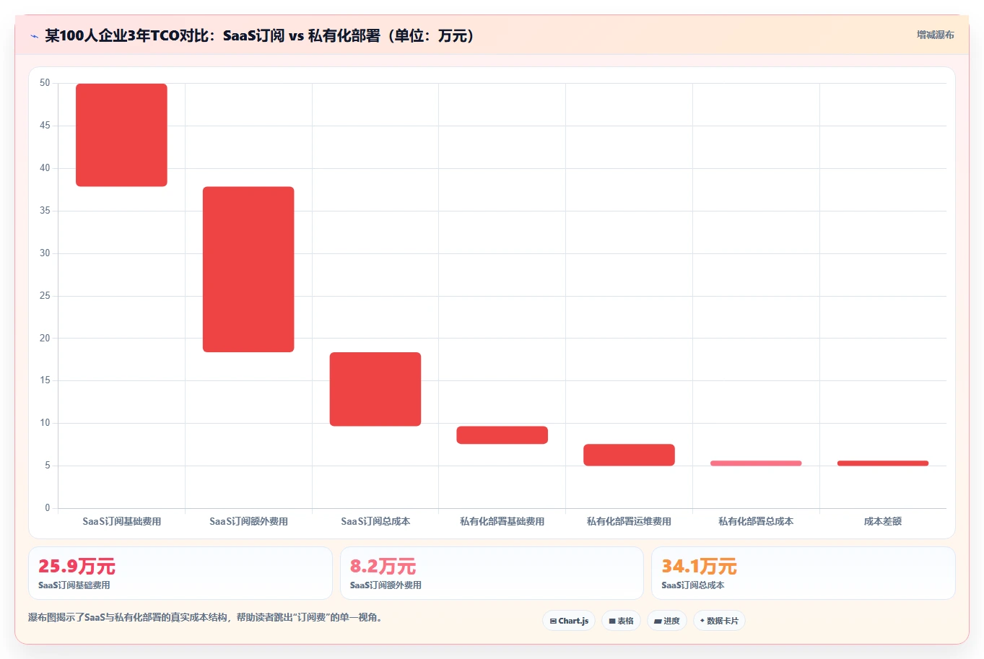
Task: Click the y-axis value 25
Action: point(45,296)
